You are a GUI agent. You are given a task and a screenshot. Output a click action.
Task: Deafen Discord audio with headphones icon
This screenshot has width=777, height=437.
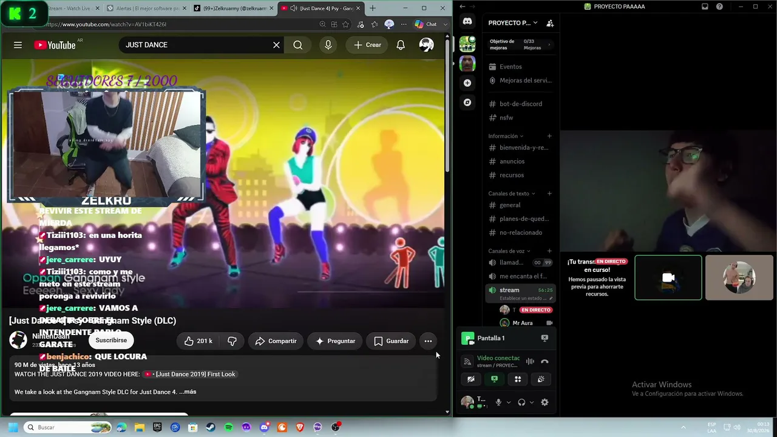tap(521, 402)
